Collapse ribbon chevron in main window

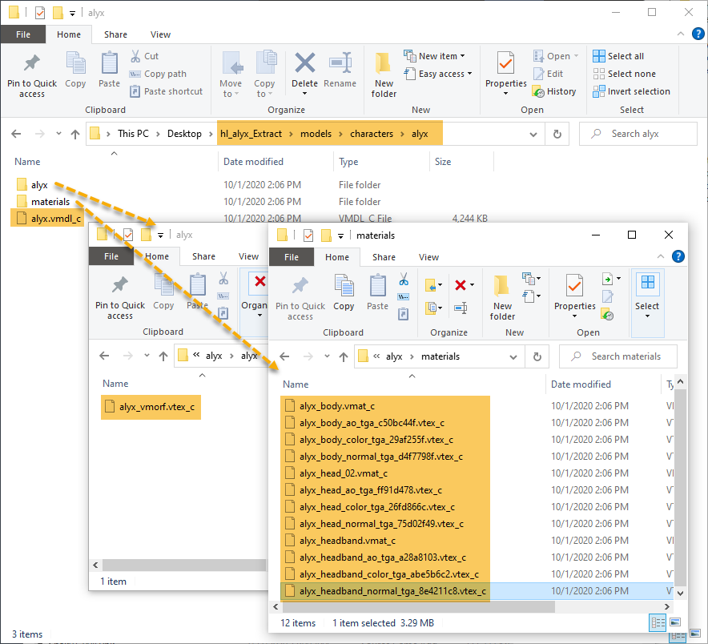(x=681, y=34)
